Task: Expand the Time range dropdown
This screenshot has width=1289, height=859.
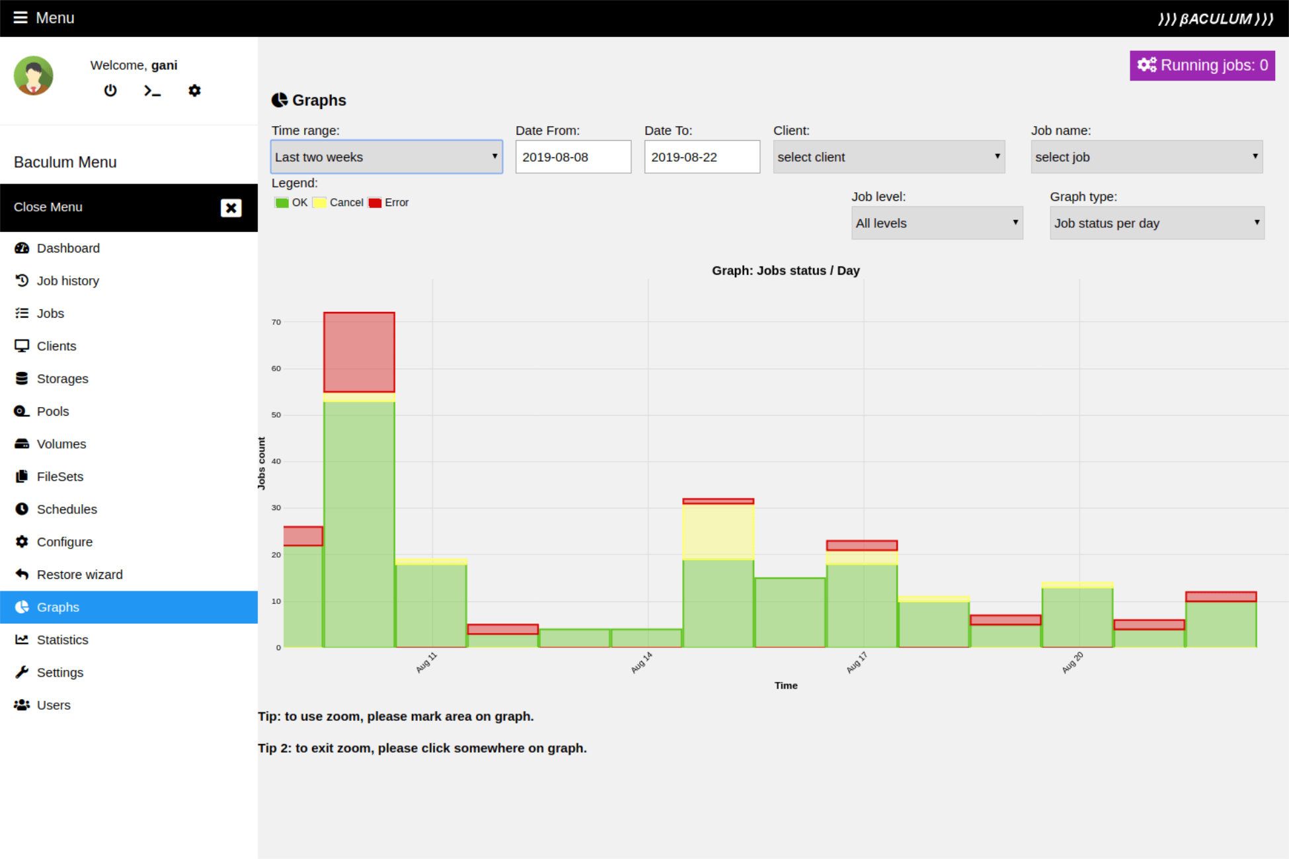Action: click(x=387, y=157)
